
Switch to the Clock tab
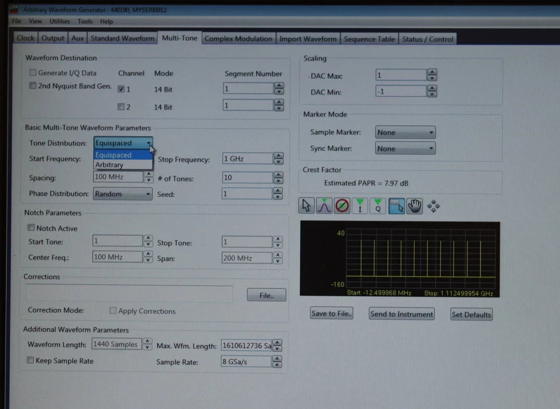(x=26, y=38)
